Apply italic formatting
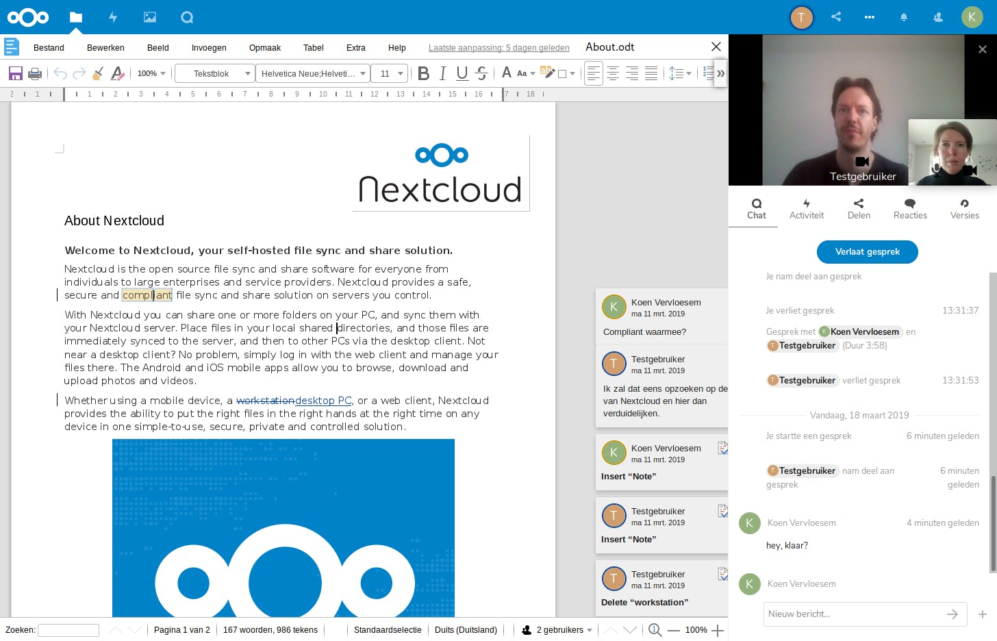Image resolution: width=997 pixels, height=641 pixels. 443,73
